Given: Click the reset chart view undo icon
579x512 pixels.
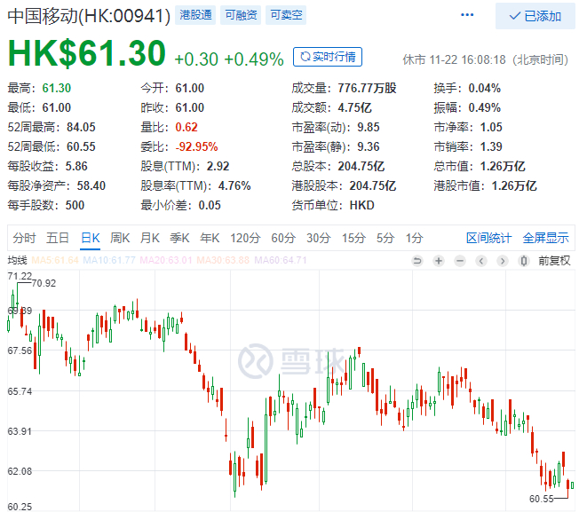Looking at the screenshot, I should pyautogui.click(x=417, y=261).
